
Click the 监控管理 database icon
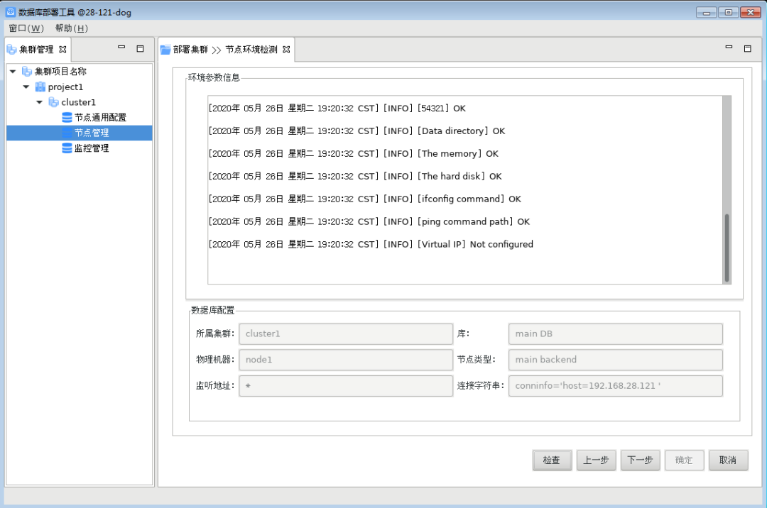point(67,148)
